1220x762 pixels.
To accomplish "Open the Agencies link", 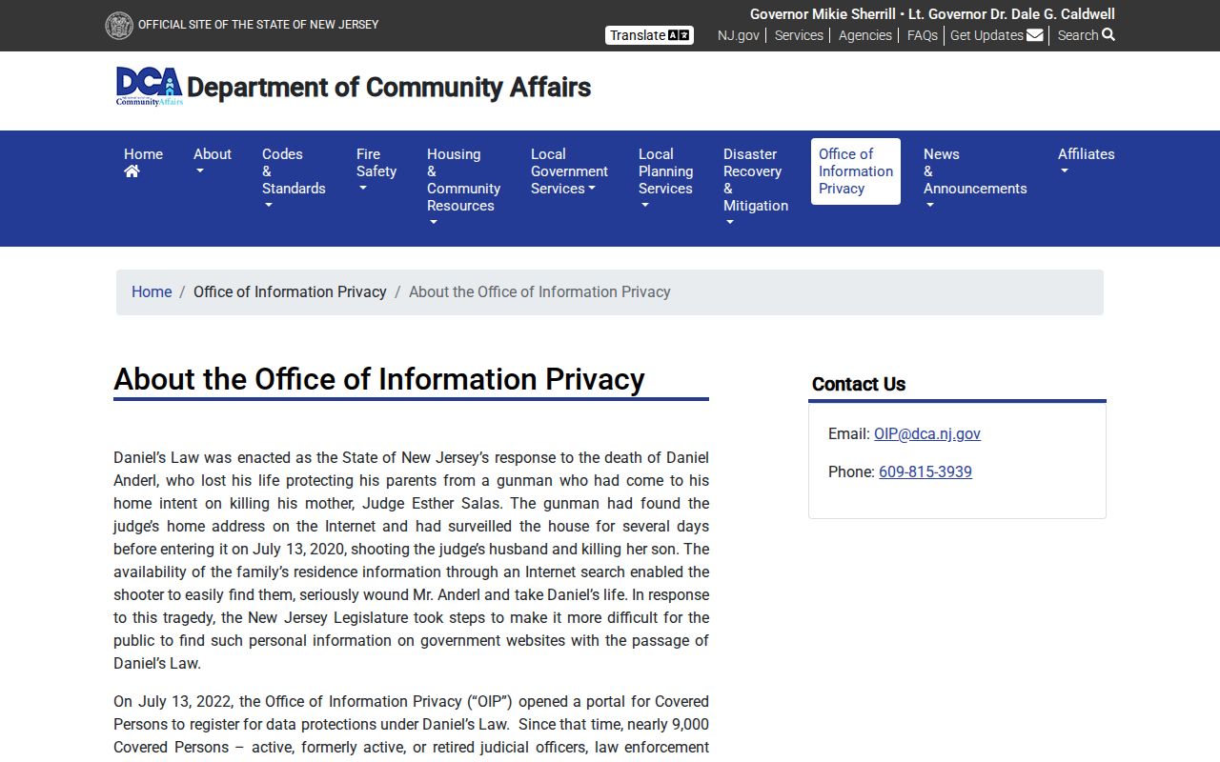I will 865,35.
